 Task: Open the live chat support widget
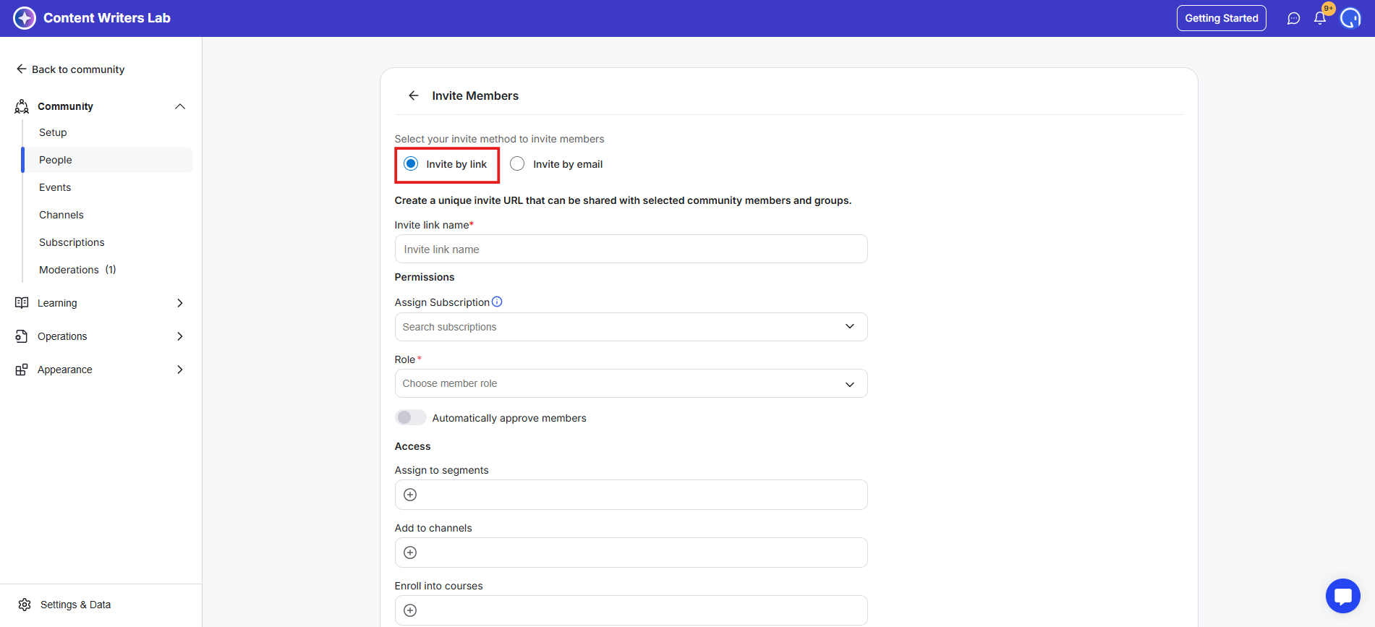[x=1342, y=596]
